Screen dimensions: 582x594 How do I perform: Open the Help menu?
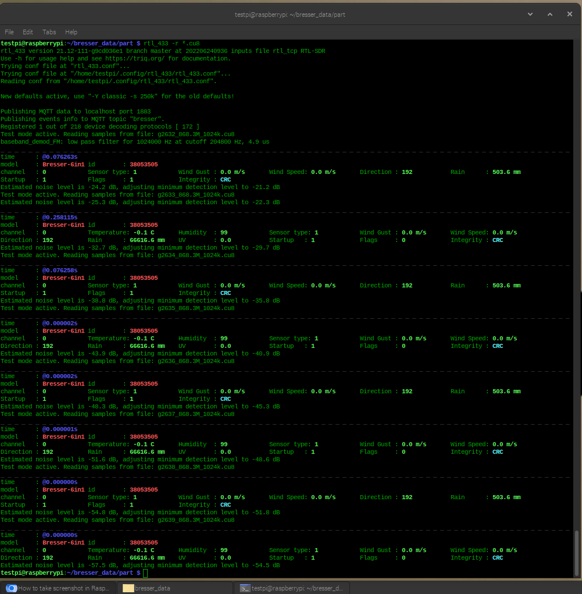click(71, 32)
